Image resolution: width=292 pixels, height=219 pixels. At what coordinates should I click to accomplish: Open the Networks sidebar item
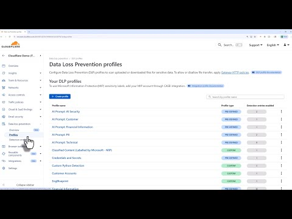pos(13,88)
